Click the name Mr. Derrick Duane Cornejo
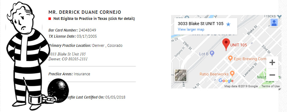 click(85, 12)
